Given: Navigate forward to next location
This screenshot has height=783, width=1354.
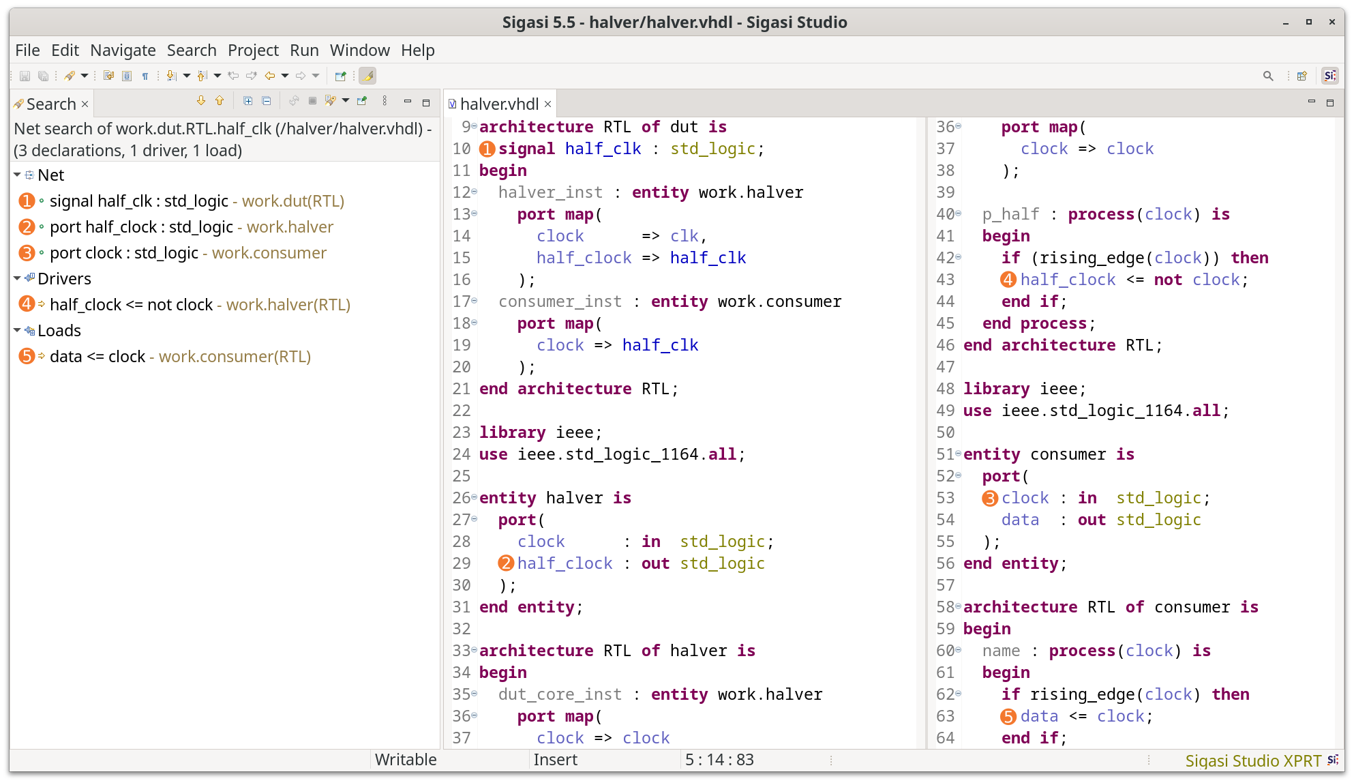Looking at the screenshot, I should click(x=301, y=76).
